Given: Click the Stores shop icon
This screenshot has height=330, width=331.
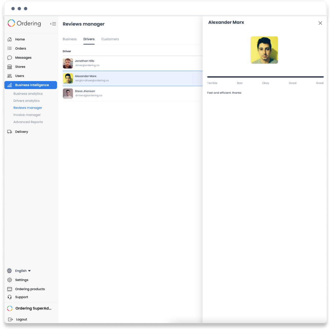Looking at the screenshot, I should [x=9, y=67].
